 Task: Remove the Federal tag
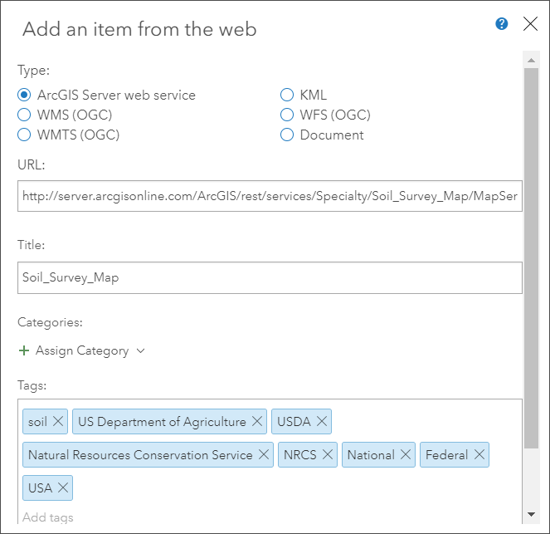479,455
